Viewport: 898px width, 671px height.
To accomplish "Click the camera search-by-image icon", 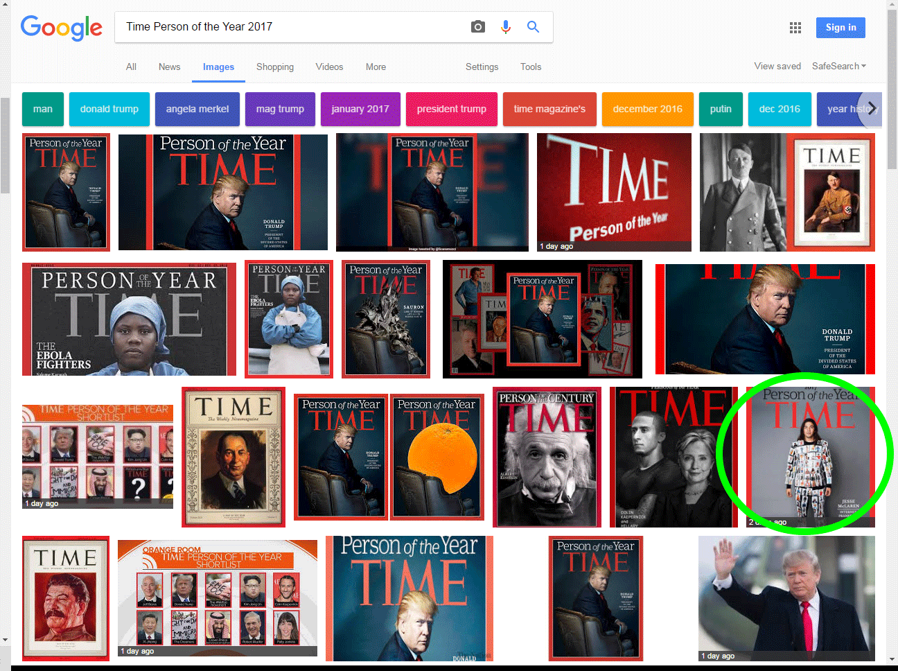I will point(477,26).
